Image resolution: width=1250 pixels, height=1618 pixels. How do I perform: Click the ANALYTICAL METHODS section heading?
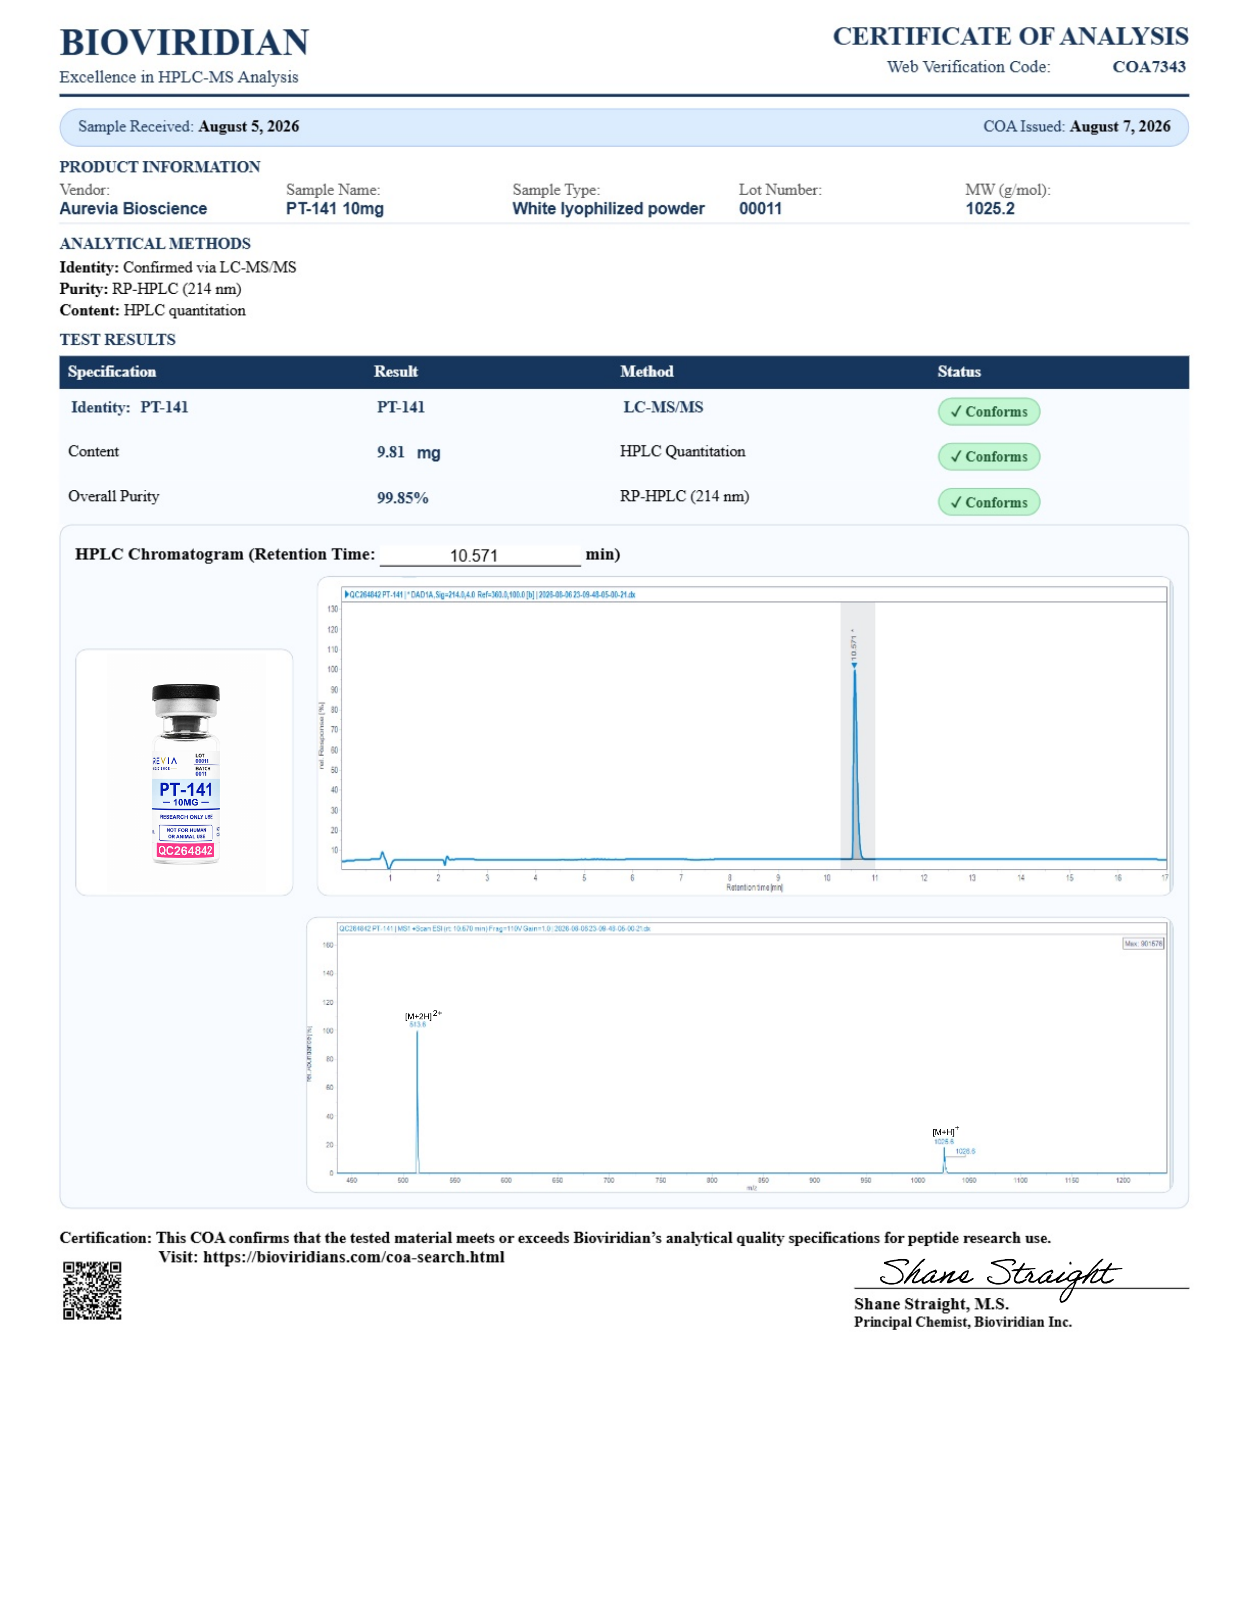click(155, 244)
